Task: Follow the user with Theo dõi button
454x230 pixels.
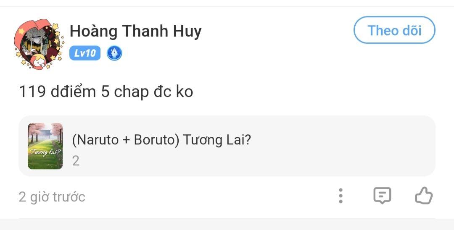Action: [394, 30]
